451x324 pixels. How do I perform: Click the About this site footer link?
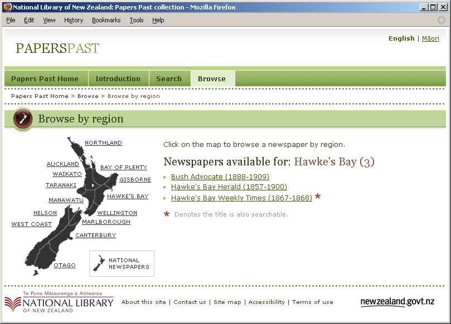point(143,302)
